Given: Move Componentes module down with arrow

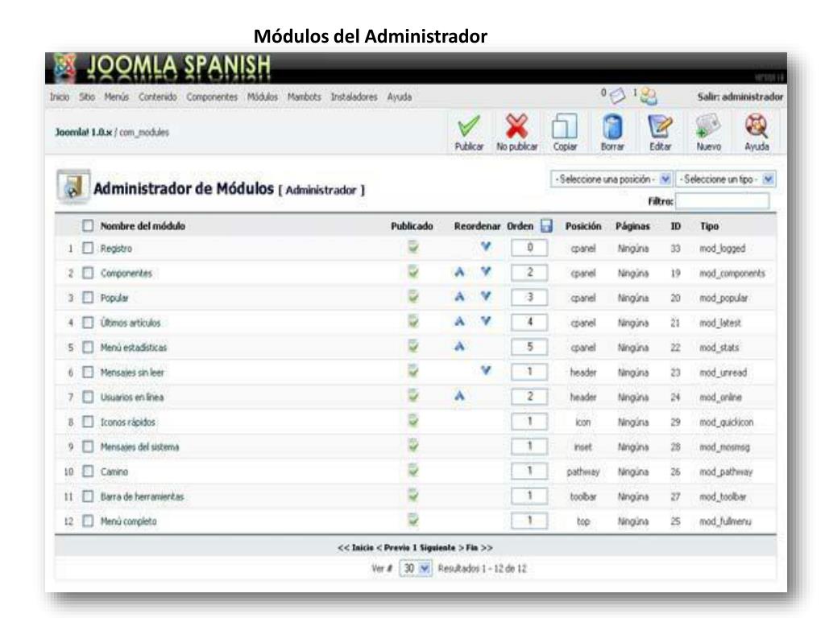Looking at the screenshot, I should pos(486,271).
